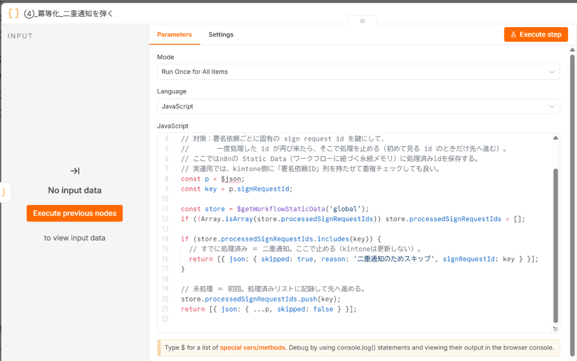
Task: Click comment on line 15 すでに処理済み
Action: click(306, 249)
